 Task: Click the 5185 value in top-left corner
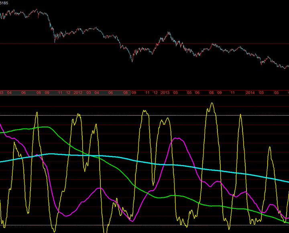pyautogui.click(x=4, y=3)
